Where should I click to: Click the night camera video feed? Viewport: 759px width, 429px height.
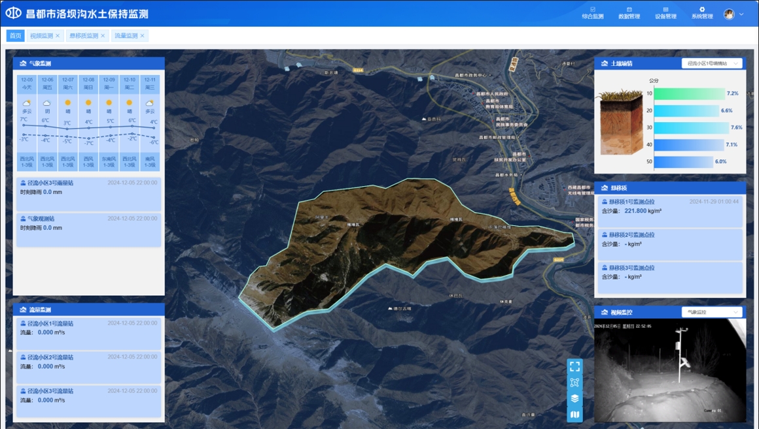point(670,370)
